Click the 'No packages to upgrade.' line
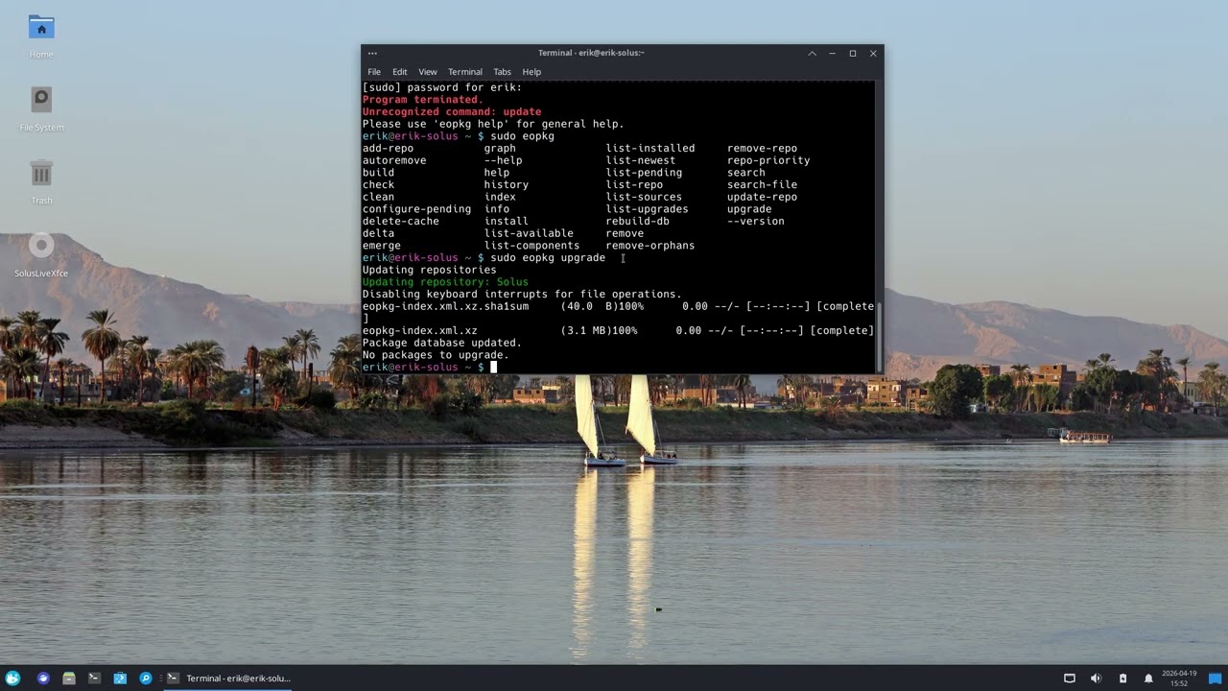The image size is (1228, 691). 436,355
